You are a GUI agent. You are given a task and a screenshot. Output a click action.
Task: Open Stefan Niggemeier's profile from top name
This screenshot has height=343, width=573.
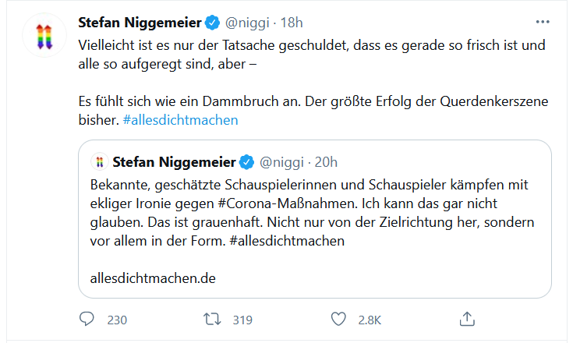pyautogui.click(x=140, y=23)
